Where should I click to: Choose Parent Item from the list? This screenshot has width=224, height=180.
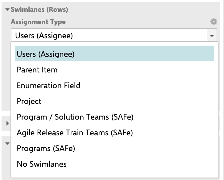click(x=37, y=70)
